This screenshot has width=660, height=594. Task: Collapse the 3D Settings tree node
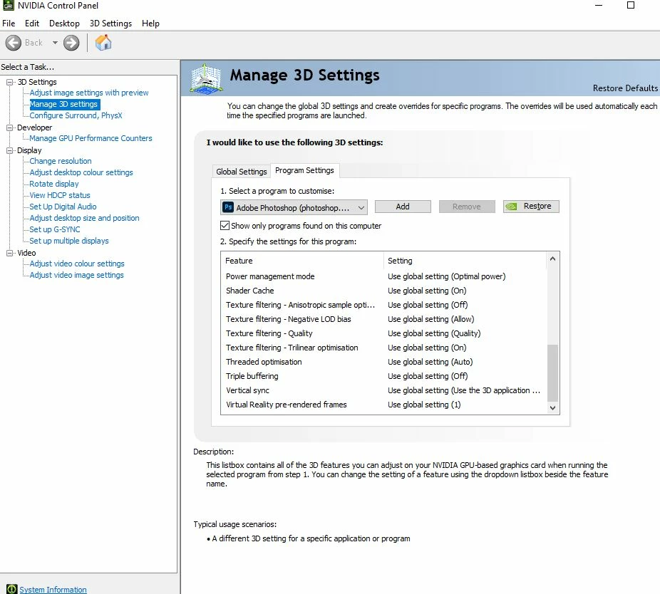(x=10, y=82)
